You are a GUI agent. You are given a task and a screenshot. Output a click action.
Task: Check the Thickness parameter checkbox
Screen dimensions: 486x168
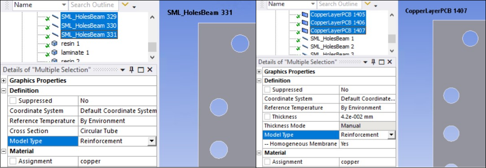267,117
